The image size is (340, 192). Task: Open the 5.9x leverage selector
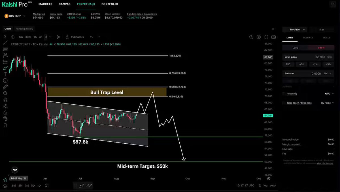[322, 29]
